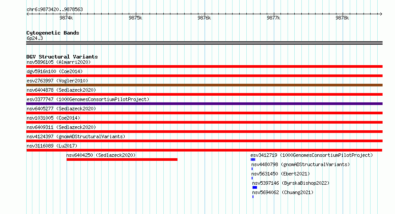395x214 pixels.
Task: Click the nsv5896105 (Almarri2020) variant label
Action: 59,62
